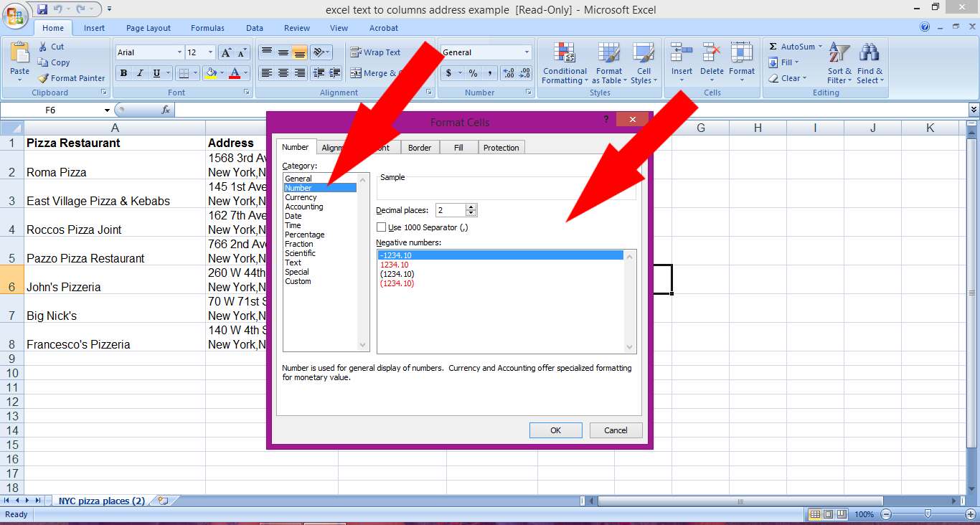Screen dimensions: 980x525
Task: Click OK in the Format Cells dialog
Action: (555, 430)
